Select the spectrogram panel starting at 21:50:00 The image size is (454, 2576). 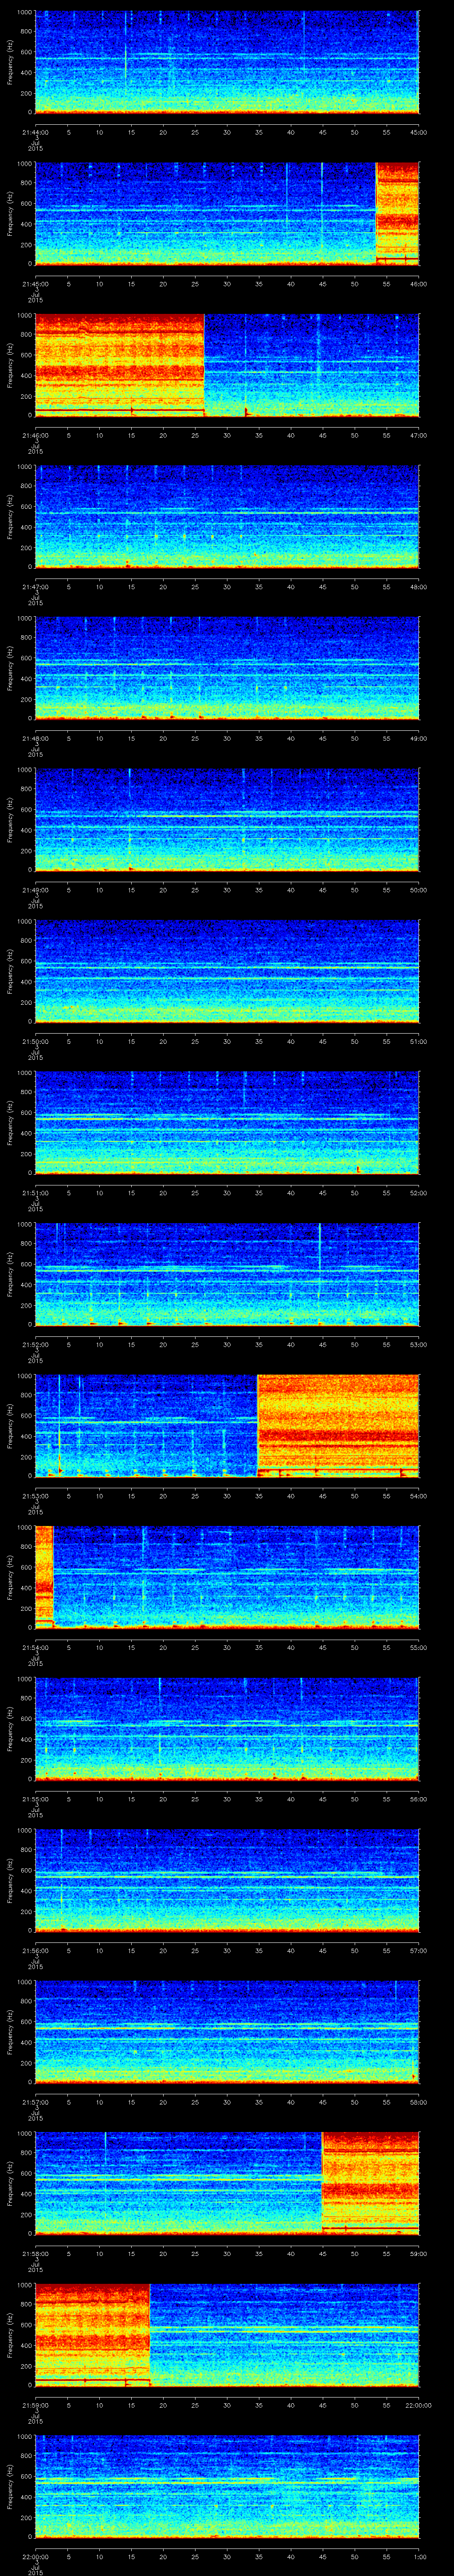pyautogui.click(x=227, y=972)
